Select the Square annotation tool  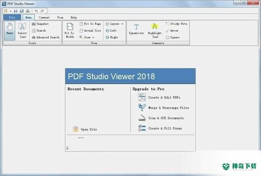(x=173, y=37)
